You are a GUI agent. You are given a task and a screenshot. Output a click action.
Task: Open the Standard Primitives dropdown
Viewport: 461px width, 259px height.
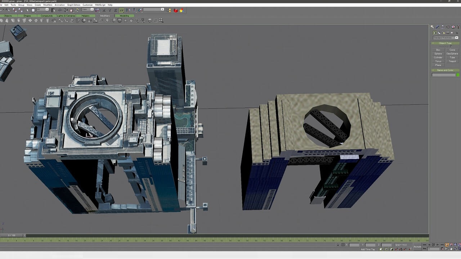point(445,38)
